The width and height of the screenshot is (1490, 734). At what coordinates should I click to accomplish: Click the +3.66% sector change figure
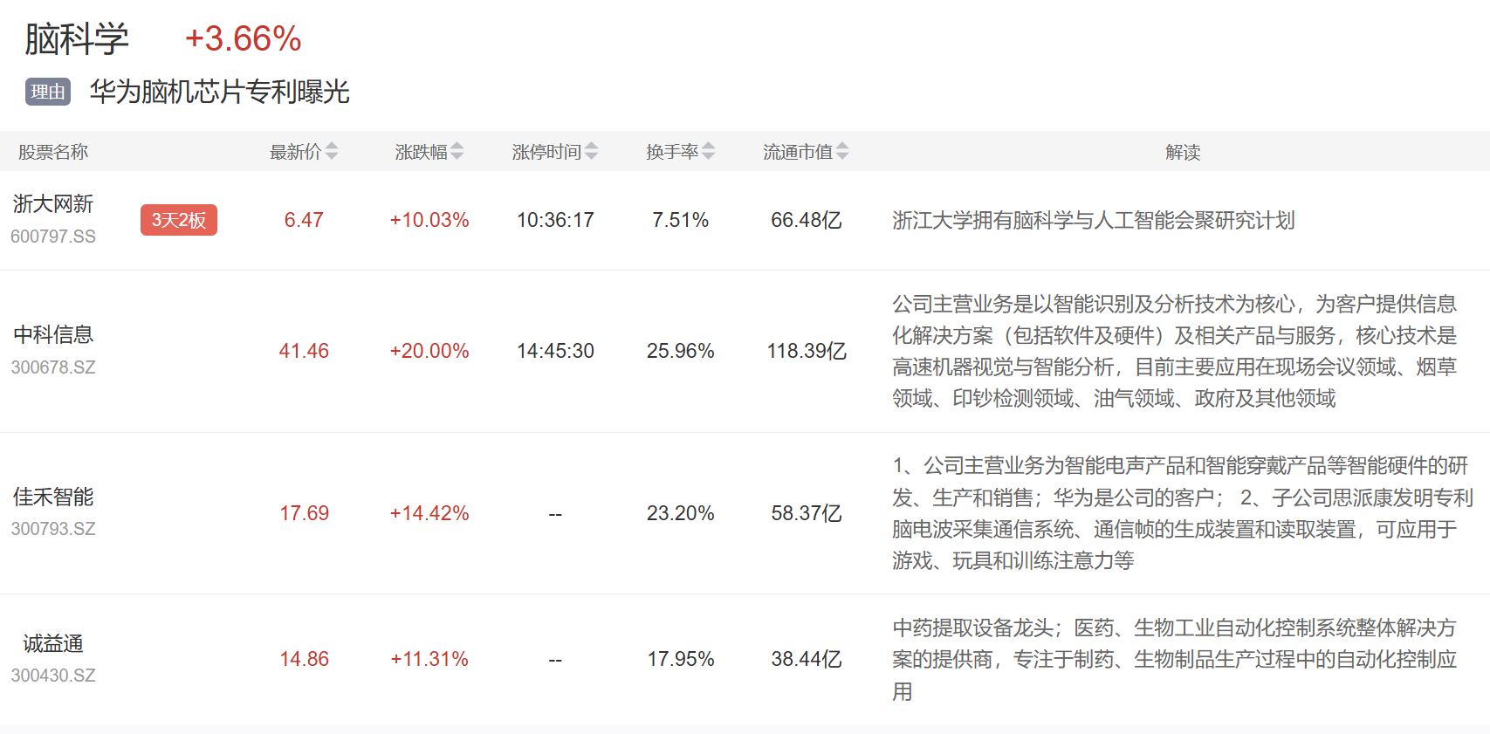[244, 39]
